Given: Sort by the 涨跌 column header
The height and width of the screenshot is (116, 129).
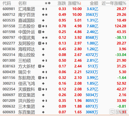Looking at the screenshot, I should [x=62, y=3].
